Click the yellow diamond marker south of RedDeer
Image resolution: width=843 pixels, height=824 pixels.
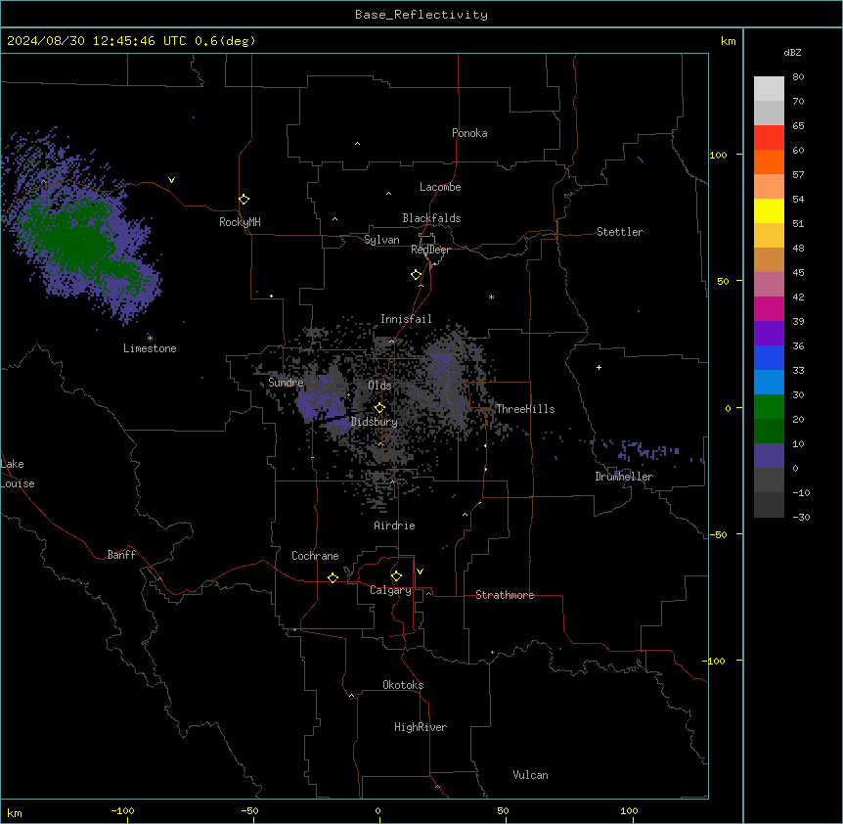click(416, 275)
